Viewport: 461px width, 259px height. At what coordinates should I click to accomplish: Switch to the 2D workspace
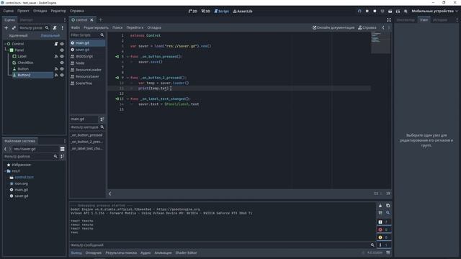pyautogui.click(x=193, y=12)
